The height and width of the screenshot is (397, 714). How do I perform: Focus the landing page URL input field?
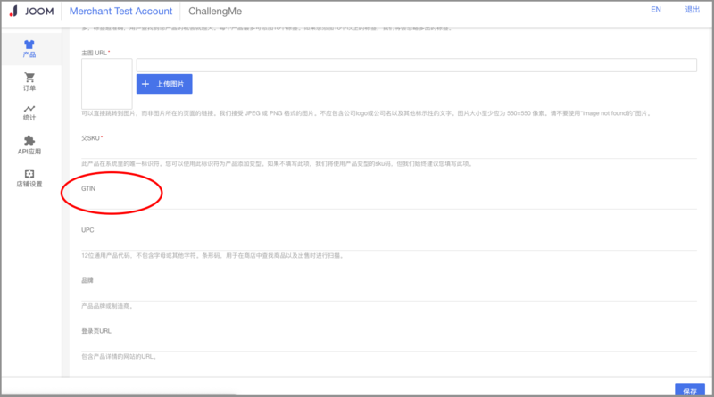[x=389, y=344]
